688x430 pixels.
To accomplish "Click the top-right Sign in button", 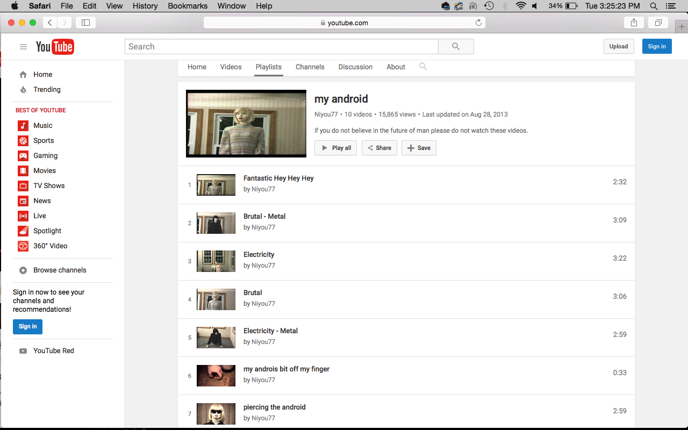I will pos(657,46).
